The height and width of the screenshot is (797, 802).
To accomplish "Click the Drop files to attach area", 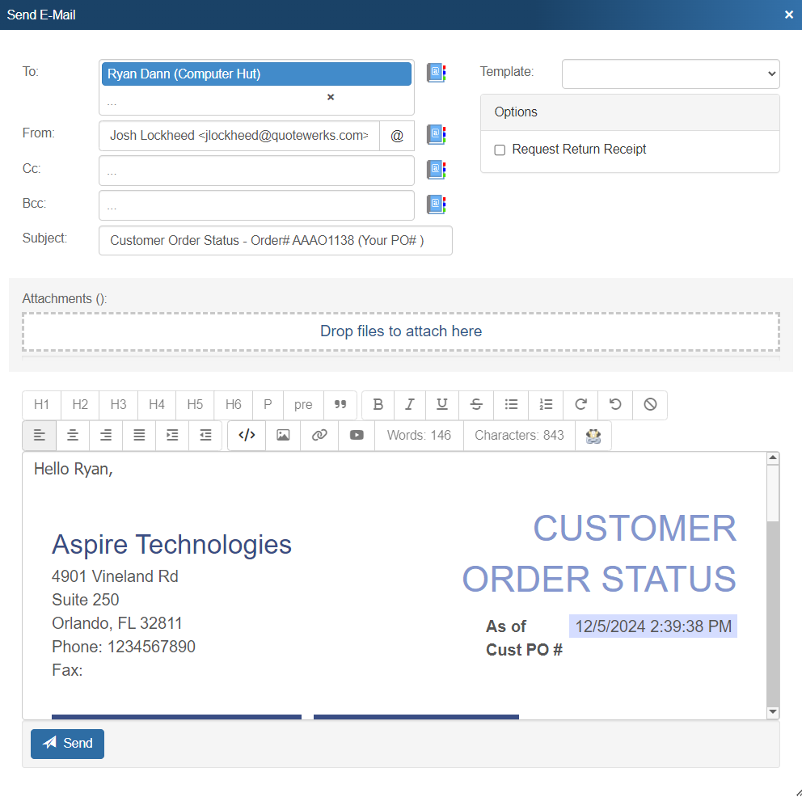I will (x=401, y=331).
